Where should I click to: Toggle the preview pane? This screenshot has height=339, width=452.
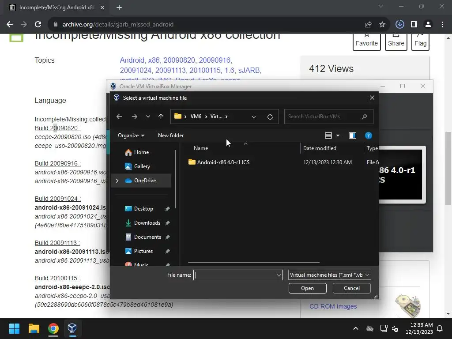(x=353, y=136)
